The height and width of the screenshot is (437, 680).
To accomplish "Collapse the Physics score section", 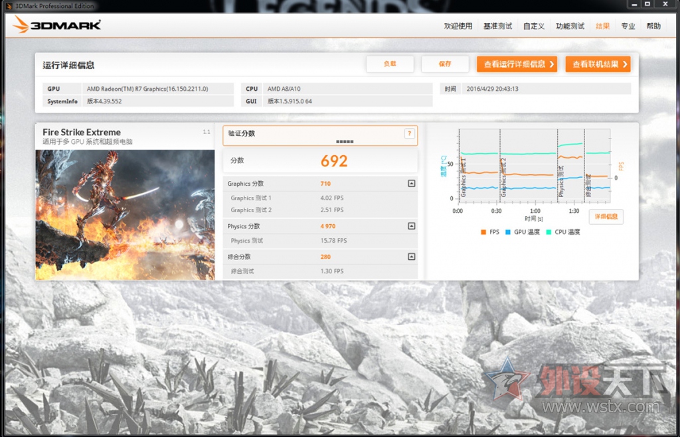I will pos(412,226).
